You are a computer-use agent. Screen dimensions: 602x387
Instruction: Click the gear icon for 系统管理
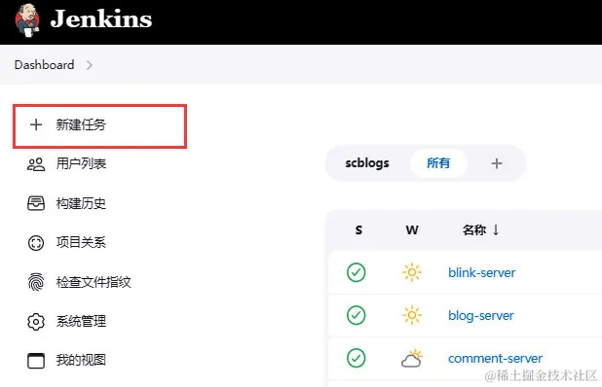click(x=36, y=322)
